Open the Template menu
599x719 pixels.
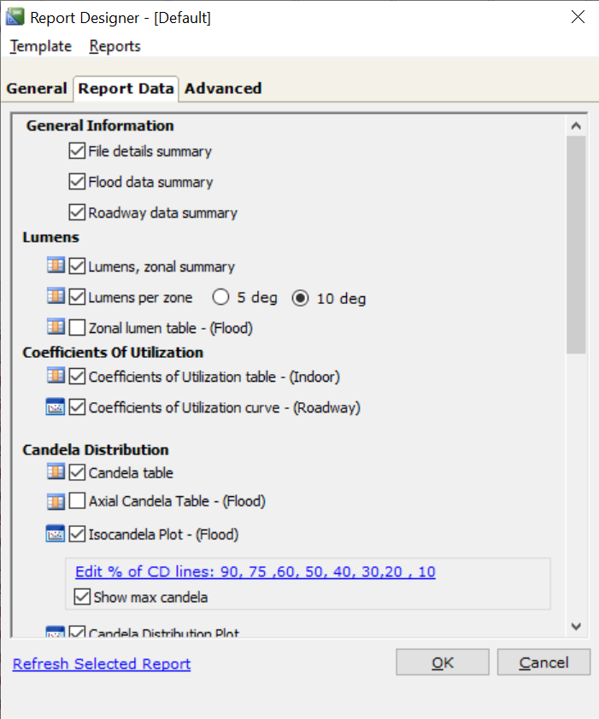pyautogui.click(x=41, y=46)
